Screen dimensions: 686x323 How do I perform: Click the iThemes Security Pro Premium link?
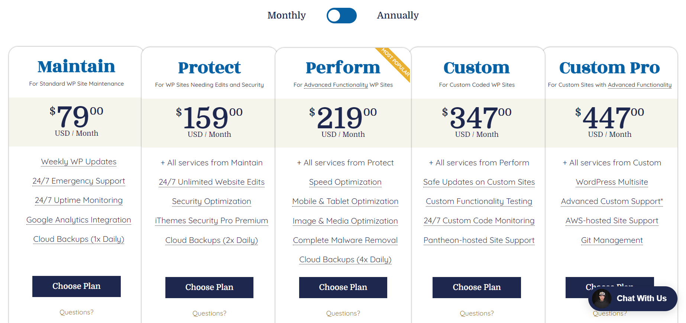point(211,221)
